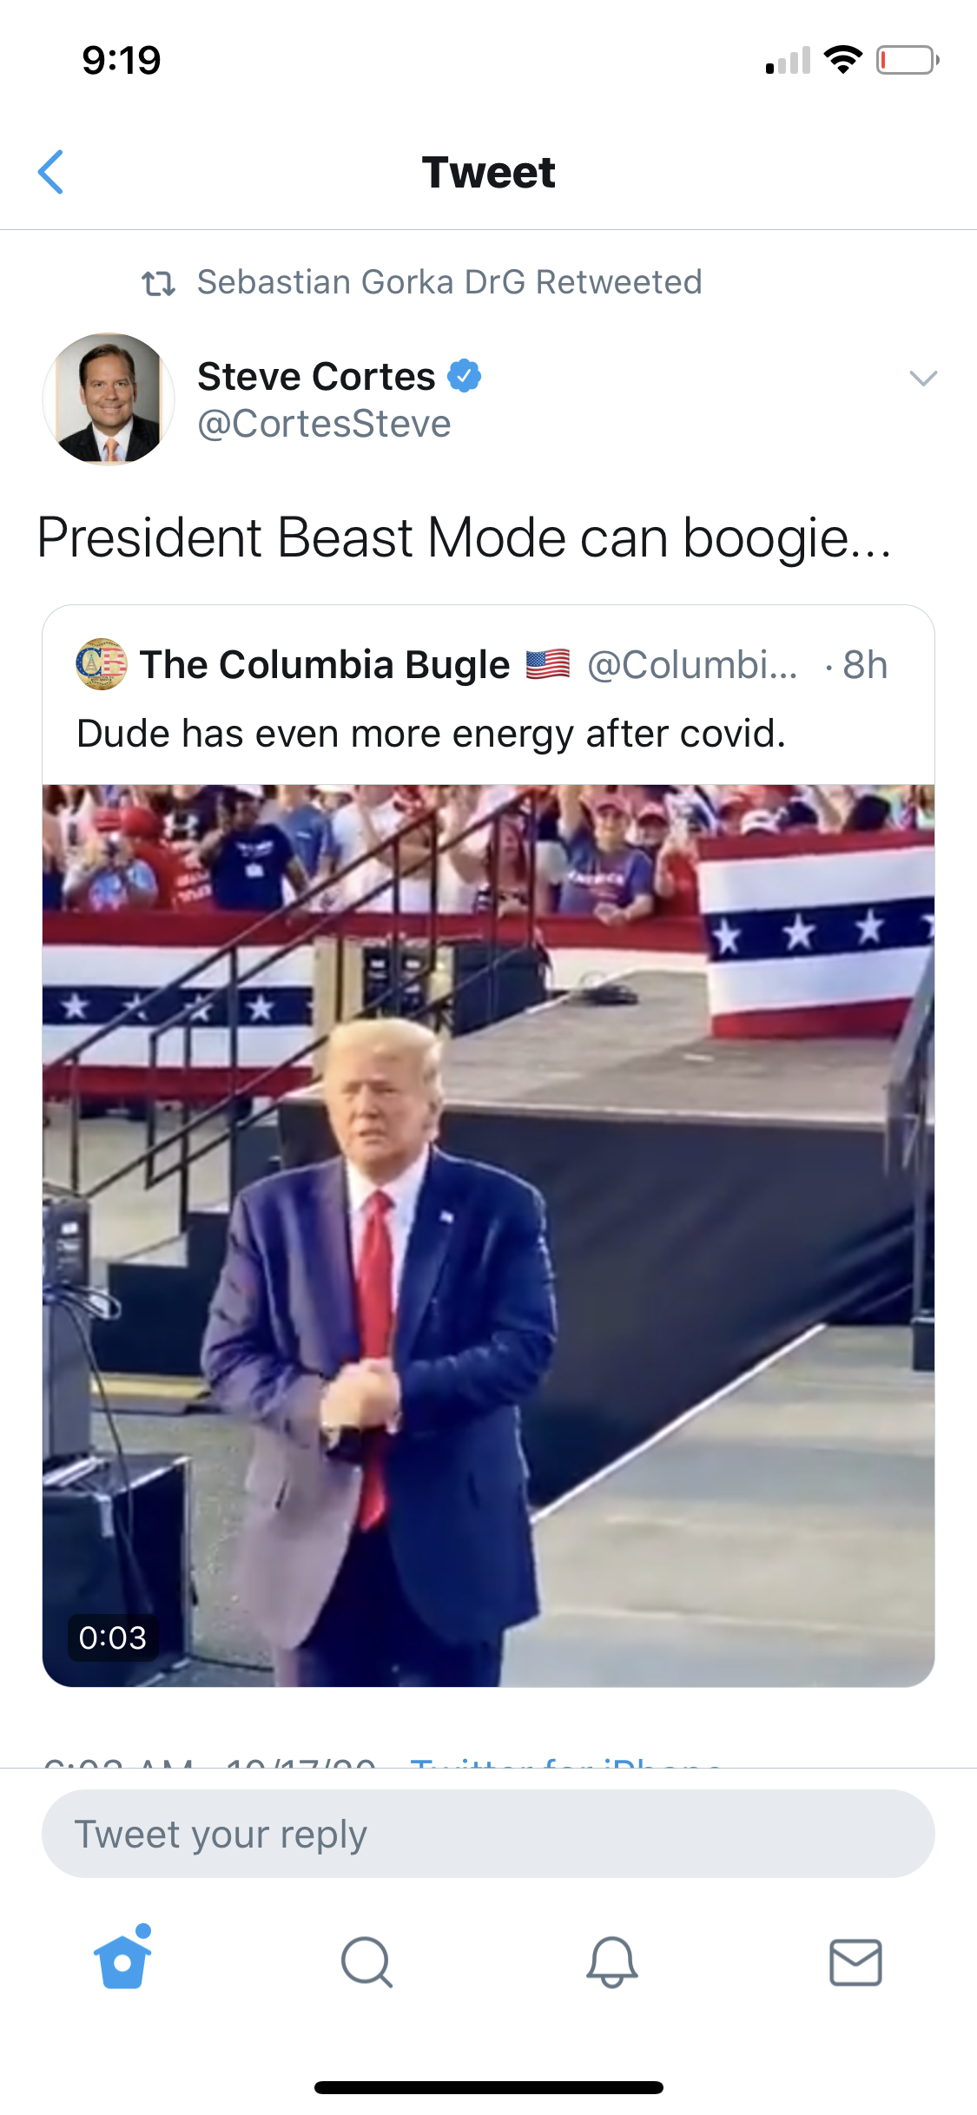Tap the battery status icon
This screenshot has height=2115, width=977.
[908, 60]
